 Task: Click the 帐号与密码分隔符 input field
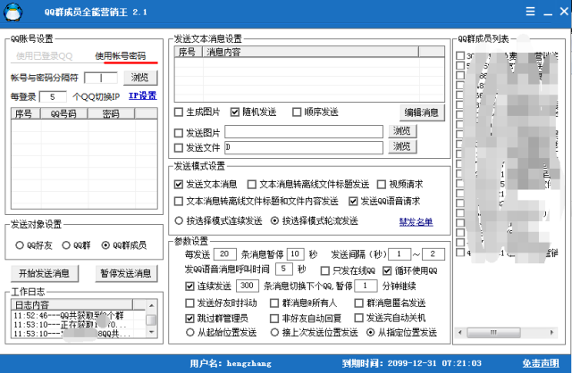[x=101, y=78]
